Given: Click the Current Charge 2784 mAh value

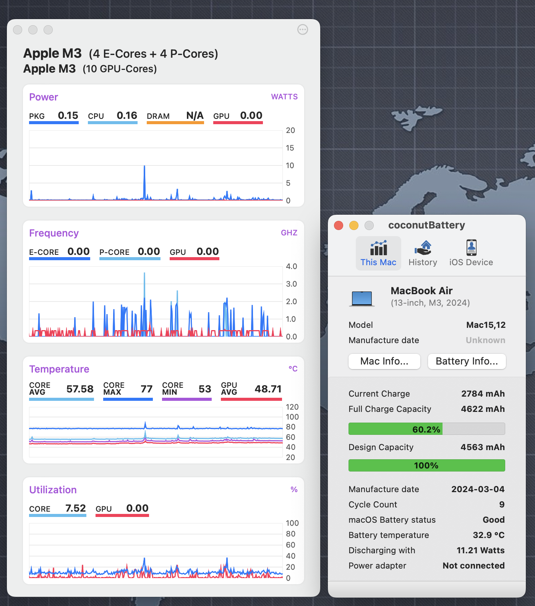Looking at the screenshot, I should pos(483,394).
